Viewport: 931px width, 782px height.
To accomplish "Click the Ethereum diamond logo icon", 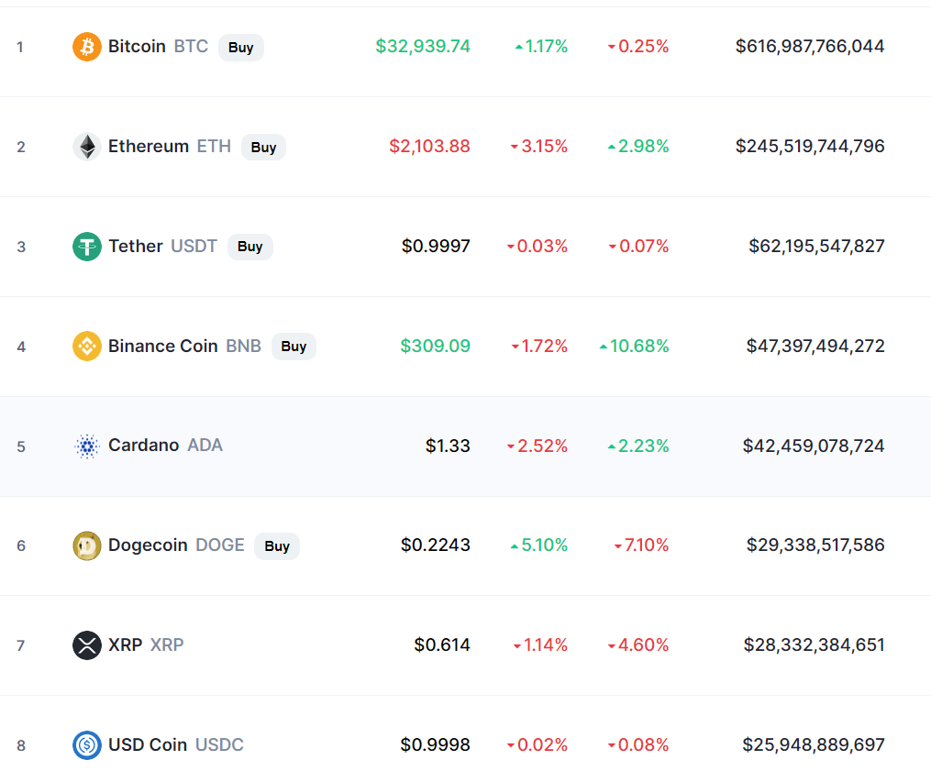I will (x=87, y=147).
